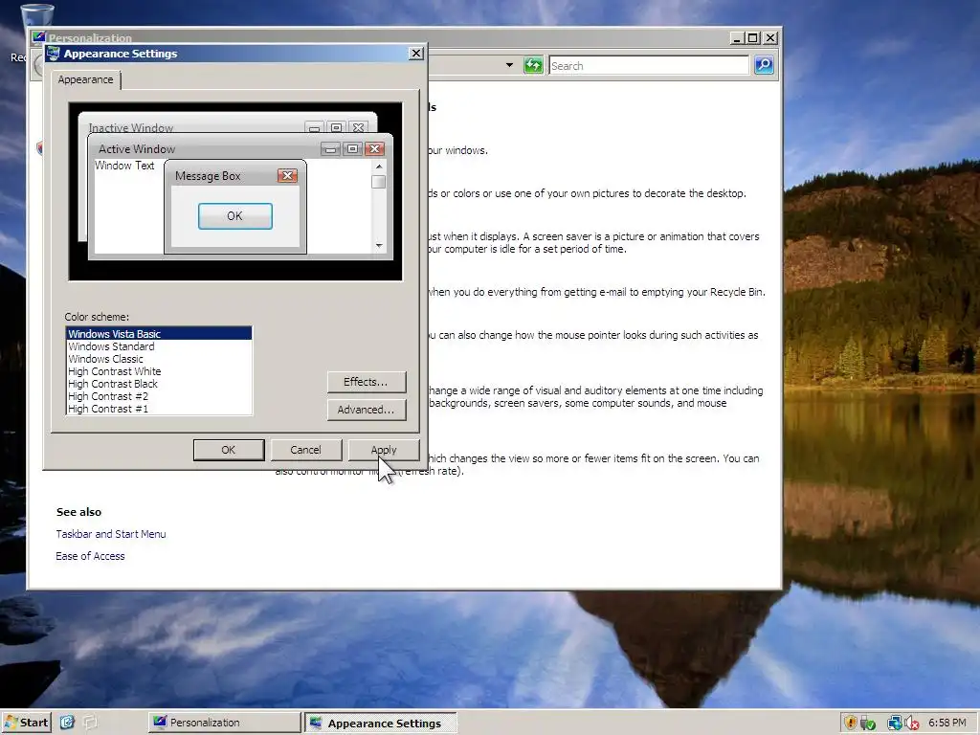
Task: Open Ease of Access link
Action: click(90, 556)
